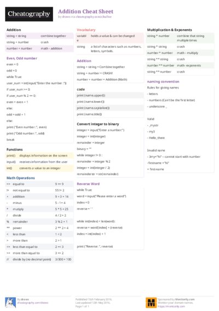Click the '- underscore _' rule
The image size is (219, 311).
[x=157, y=107]
